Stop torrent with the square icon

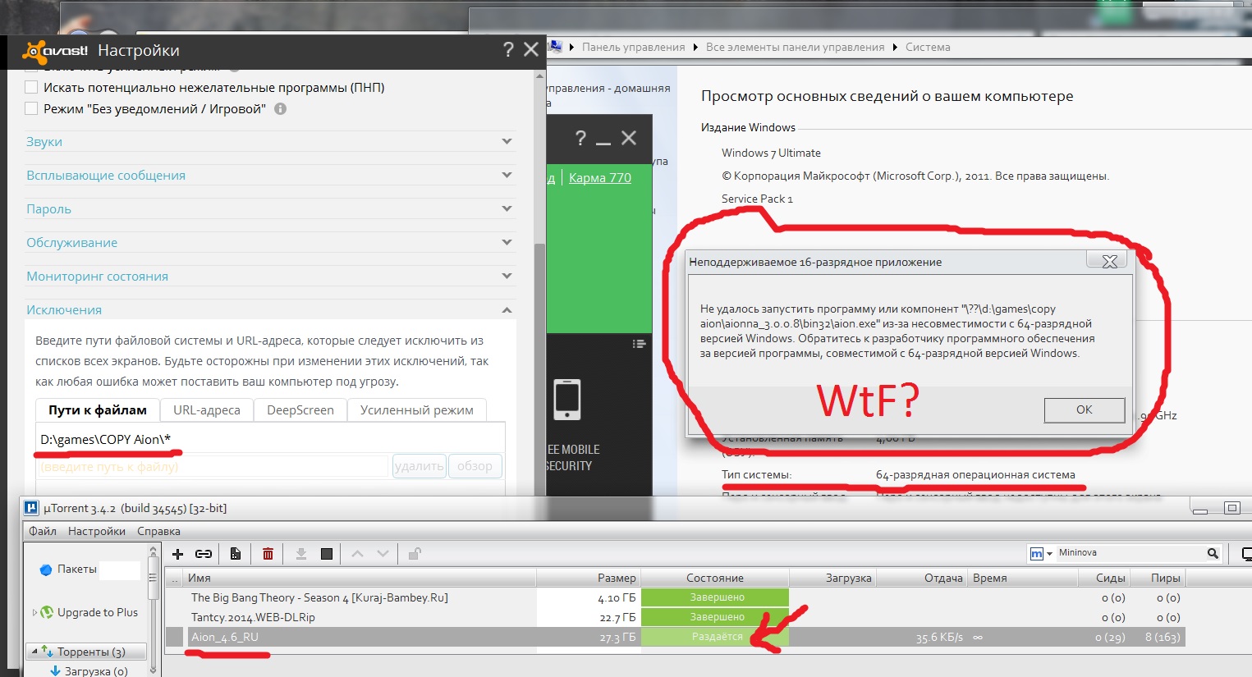click(327, 554)
